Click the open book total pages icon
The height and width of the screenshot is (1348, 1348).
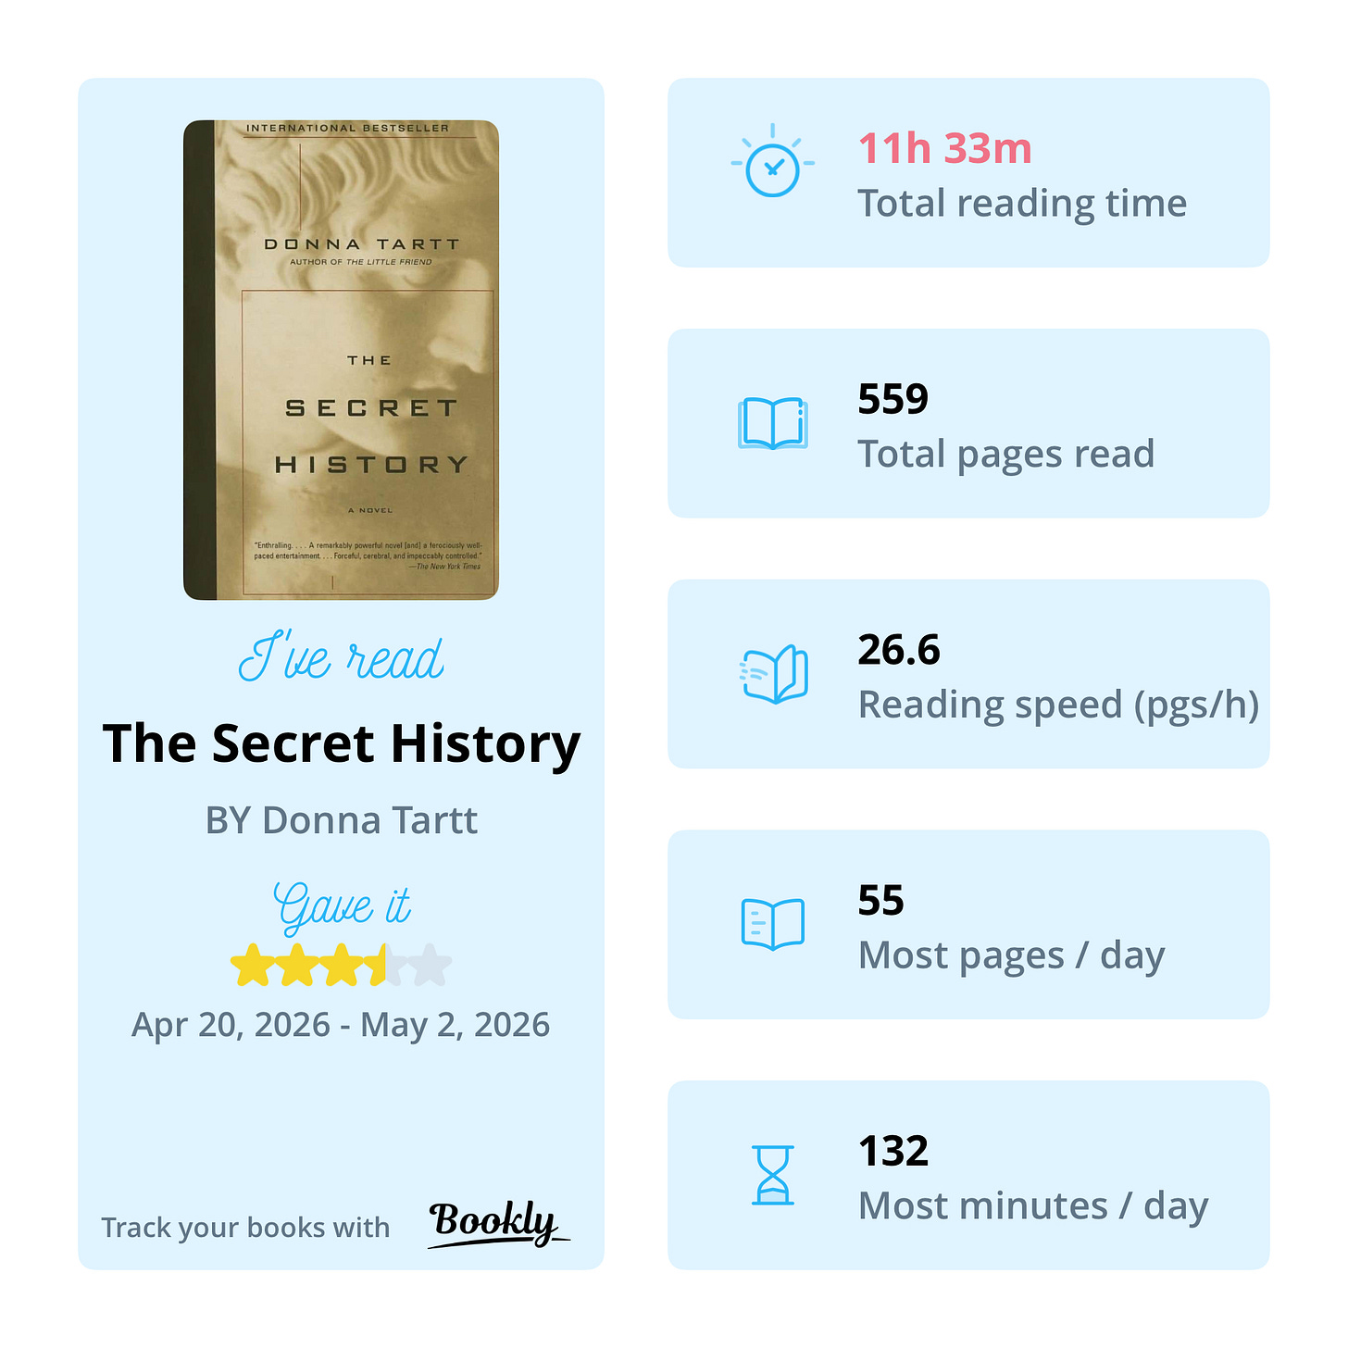click(773, 423)
